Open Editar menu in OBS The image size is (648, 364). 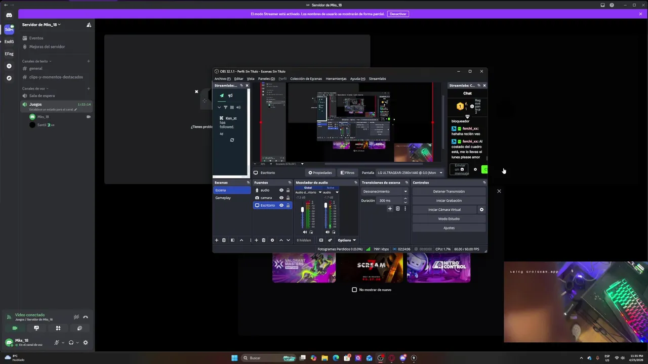238,79
